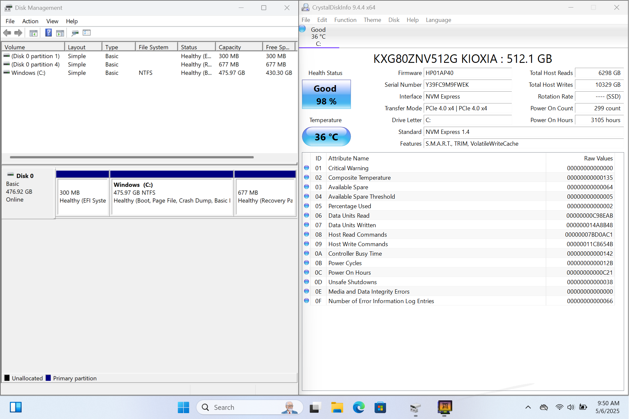Open Microsoft Store from the taskbar
629x419 pixels.
(380, 407)
